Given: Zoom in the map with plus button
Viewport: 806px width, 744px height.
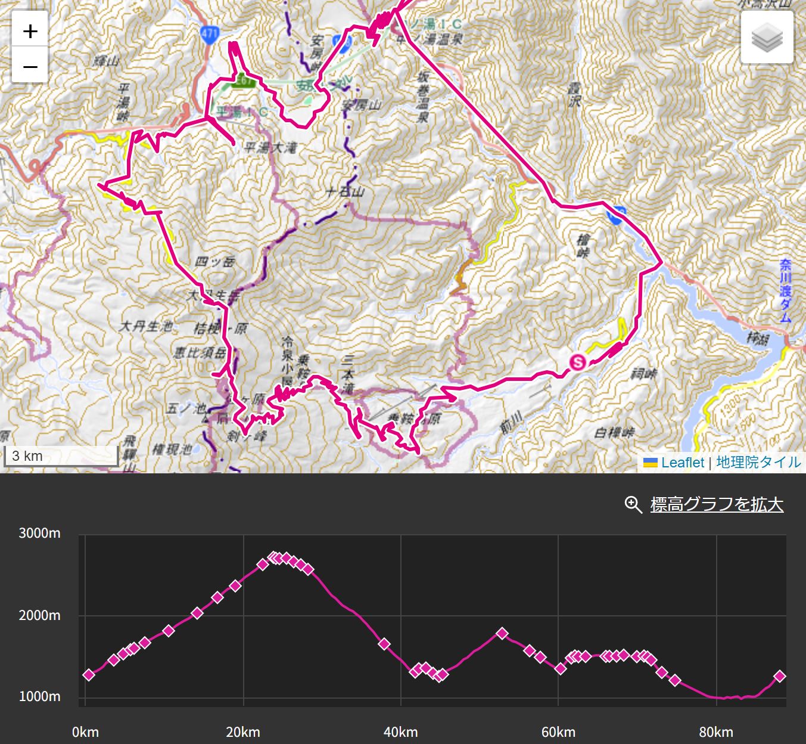Looking at the screenshot, I should point(30,31).
